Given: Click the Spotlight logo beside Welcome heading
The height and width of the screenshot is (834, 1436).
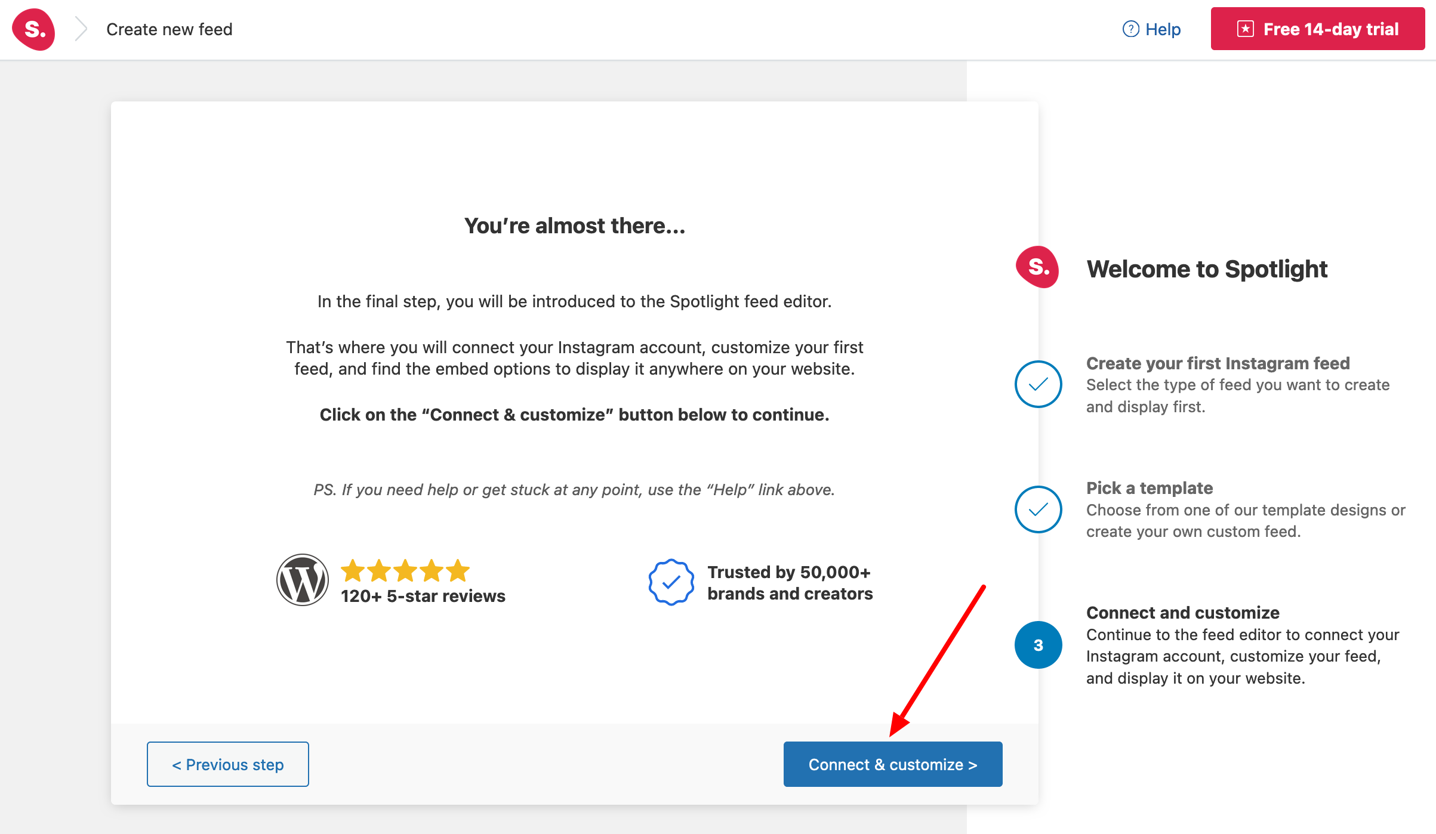Looking at the screenshot, I should click(x=1038, y=267).
